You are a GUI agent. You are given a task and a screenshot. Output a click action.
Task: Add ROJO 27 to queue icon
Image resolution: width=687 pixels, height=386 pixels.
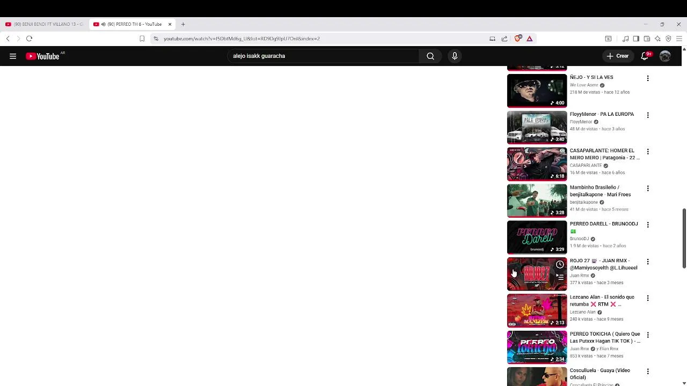(560, 277)
